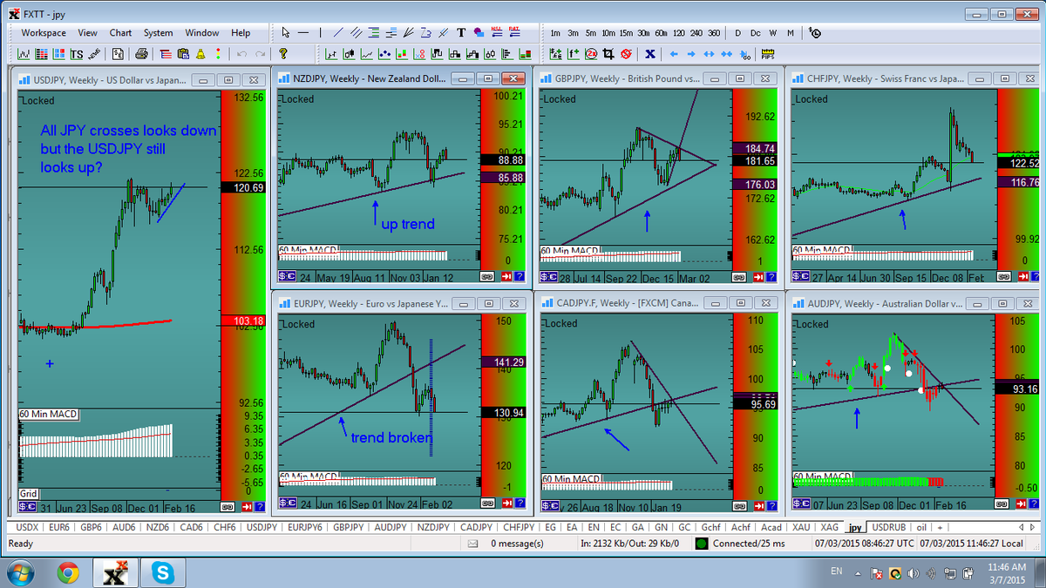Click the 120.69 price label on USDJPY
This screenshot has width=1046, height=588.
click(242, 187)
